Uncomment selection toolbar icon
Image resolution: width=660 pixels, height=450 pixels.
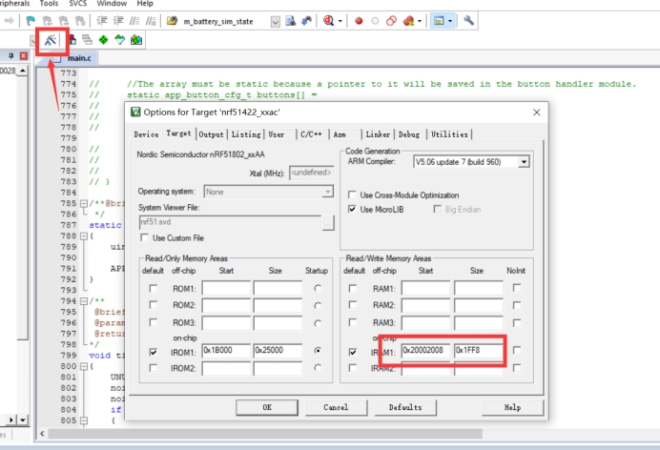click(151, 21)
